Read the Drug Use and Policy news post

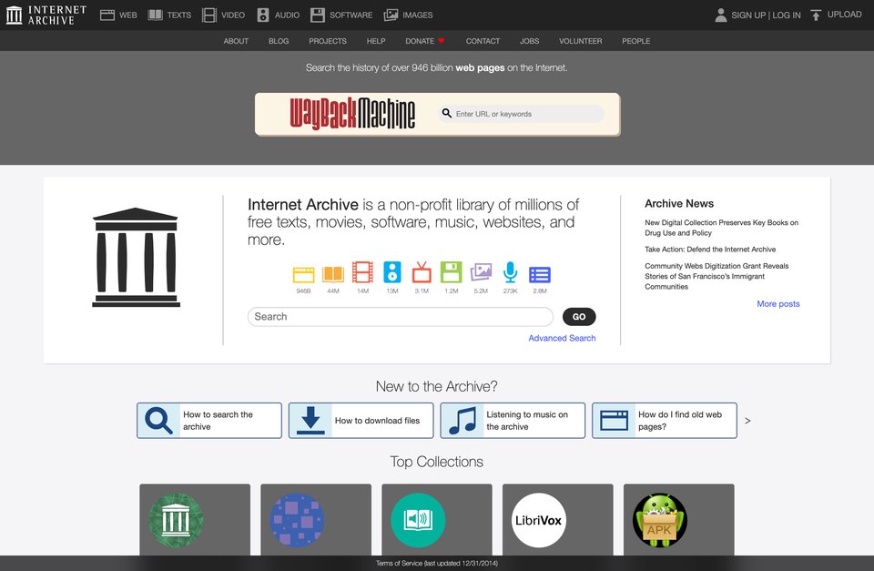tap(721, 228)
